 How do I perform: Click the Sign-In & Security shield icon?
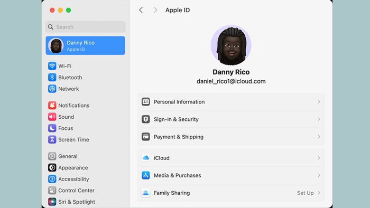coord(145,119)
